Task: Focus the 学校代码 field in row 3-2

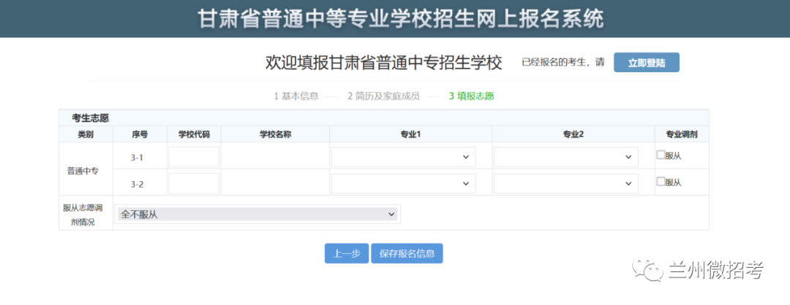Action: [x=194, y=183]
